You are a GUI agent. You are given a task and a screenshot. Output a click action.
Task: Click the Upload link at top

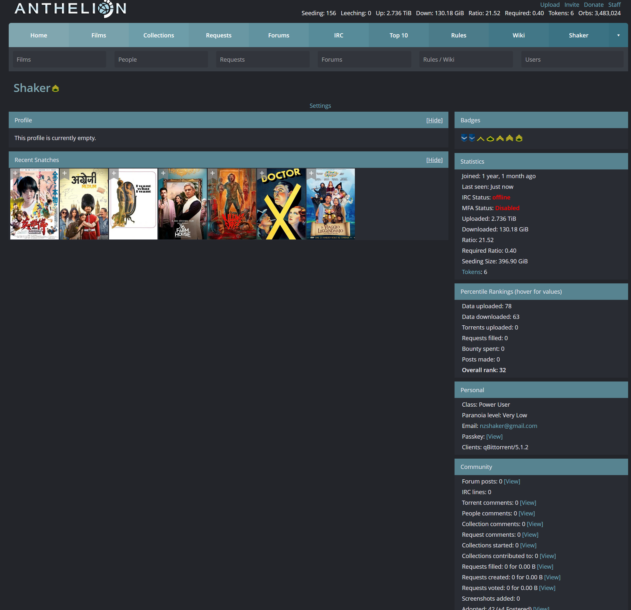pos(550,5)
